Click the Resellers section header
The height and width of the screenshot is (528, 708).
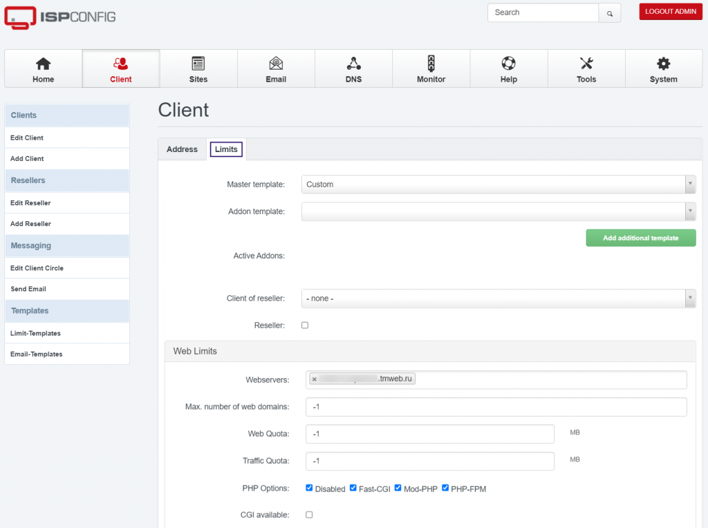(67, 180)
